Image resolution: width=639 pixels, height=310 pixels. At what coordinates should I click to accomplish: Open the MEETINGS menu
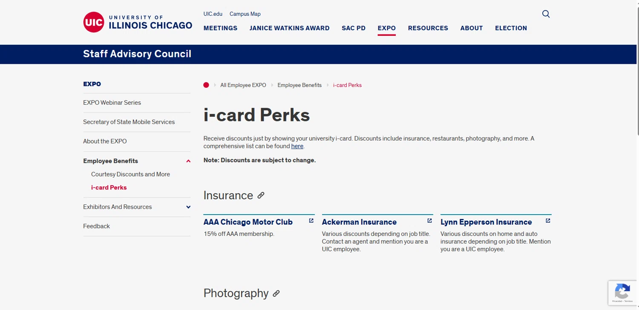tap(220, 28)
